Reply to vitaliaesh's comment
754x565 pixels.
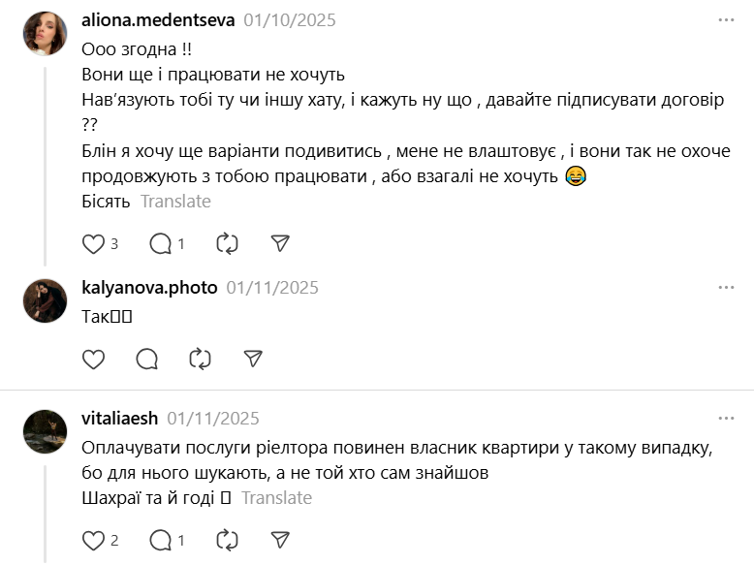pos(160,540)
